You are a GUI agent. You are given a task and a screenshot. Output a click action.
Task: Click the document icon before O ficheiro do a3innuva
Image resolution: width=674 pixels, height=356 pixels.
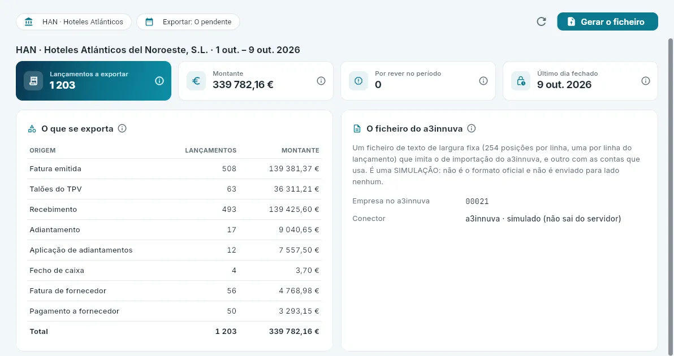click(357, 129)
